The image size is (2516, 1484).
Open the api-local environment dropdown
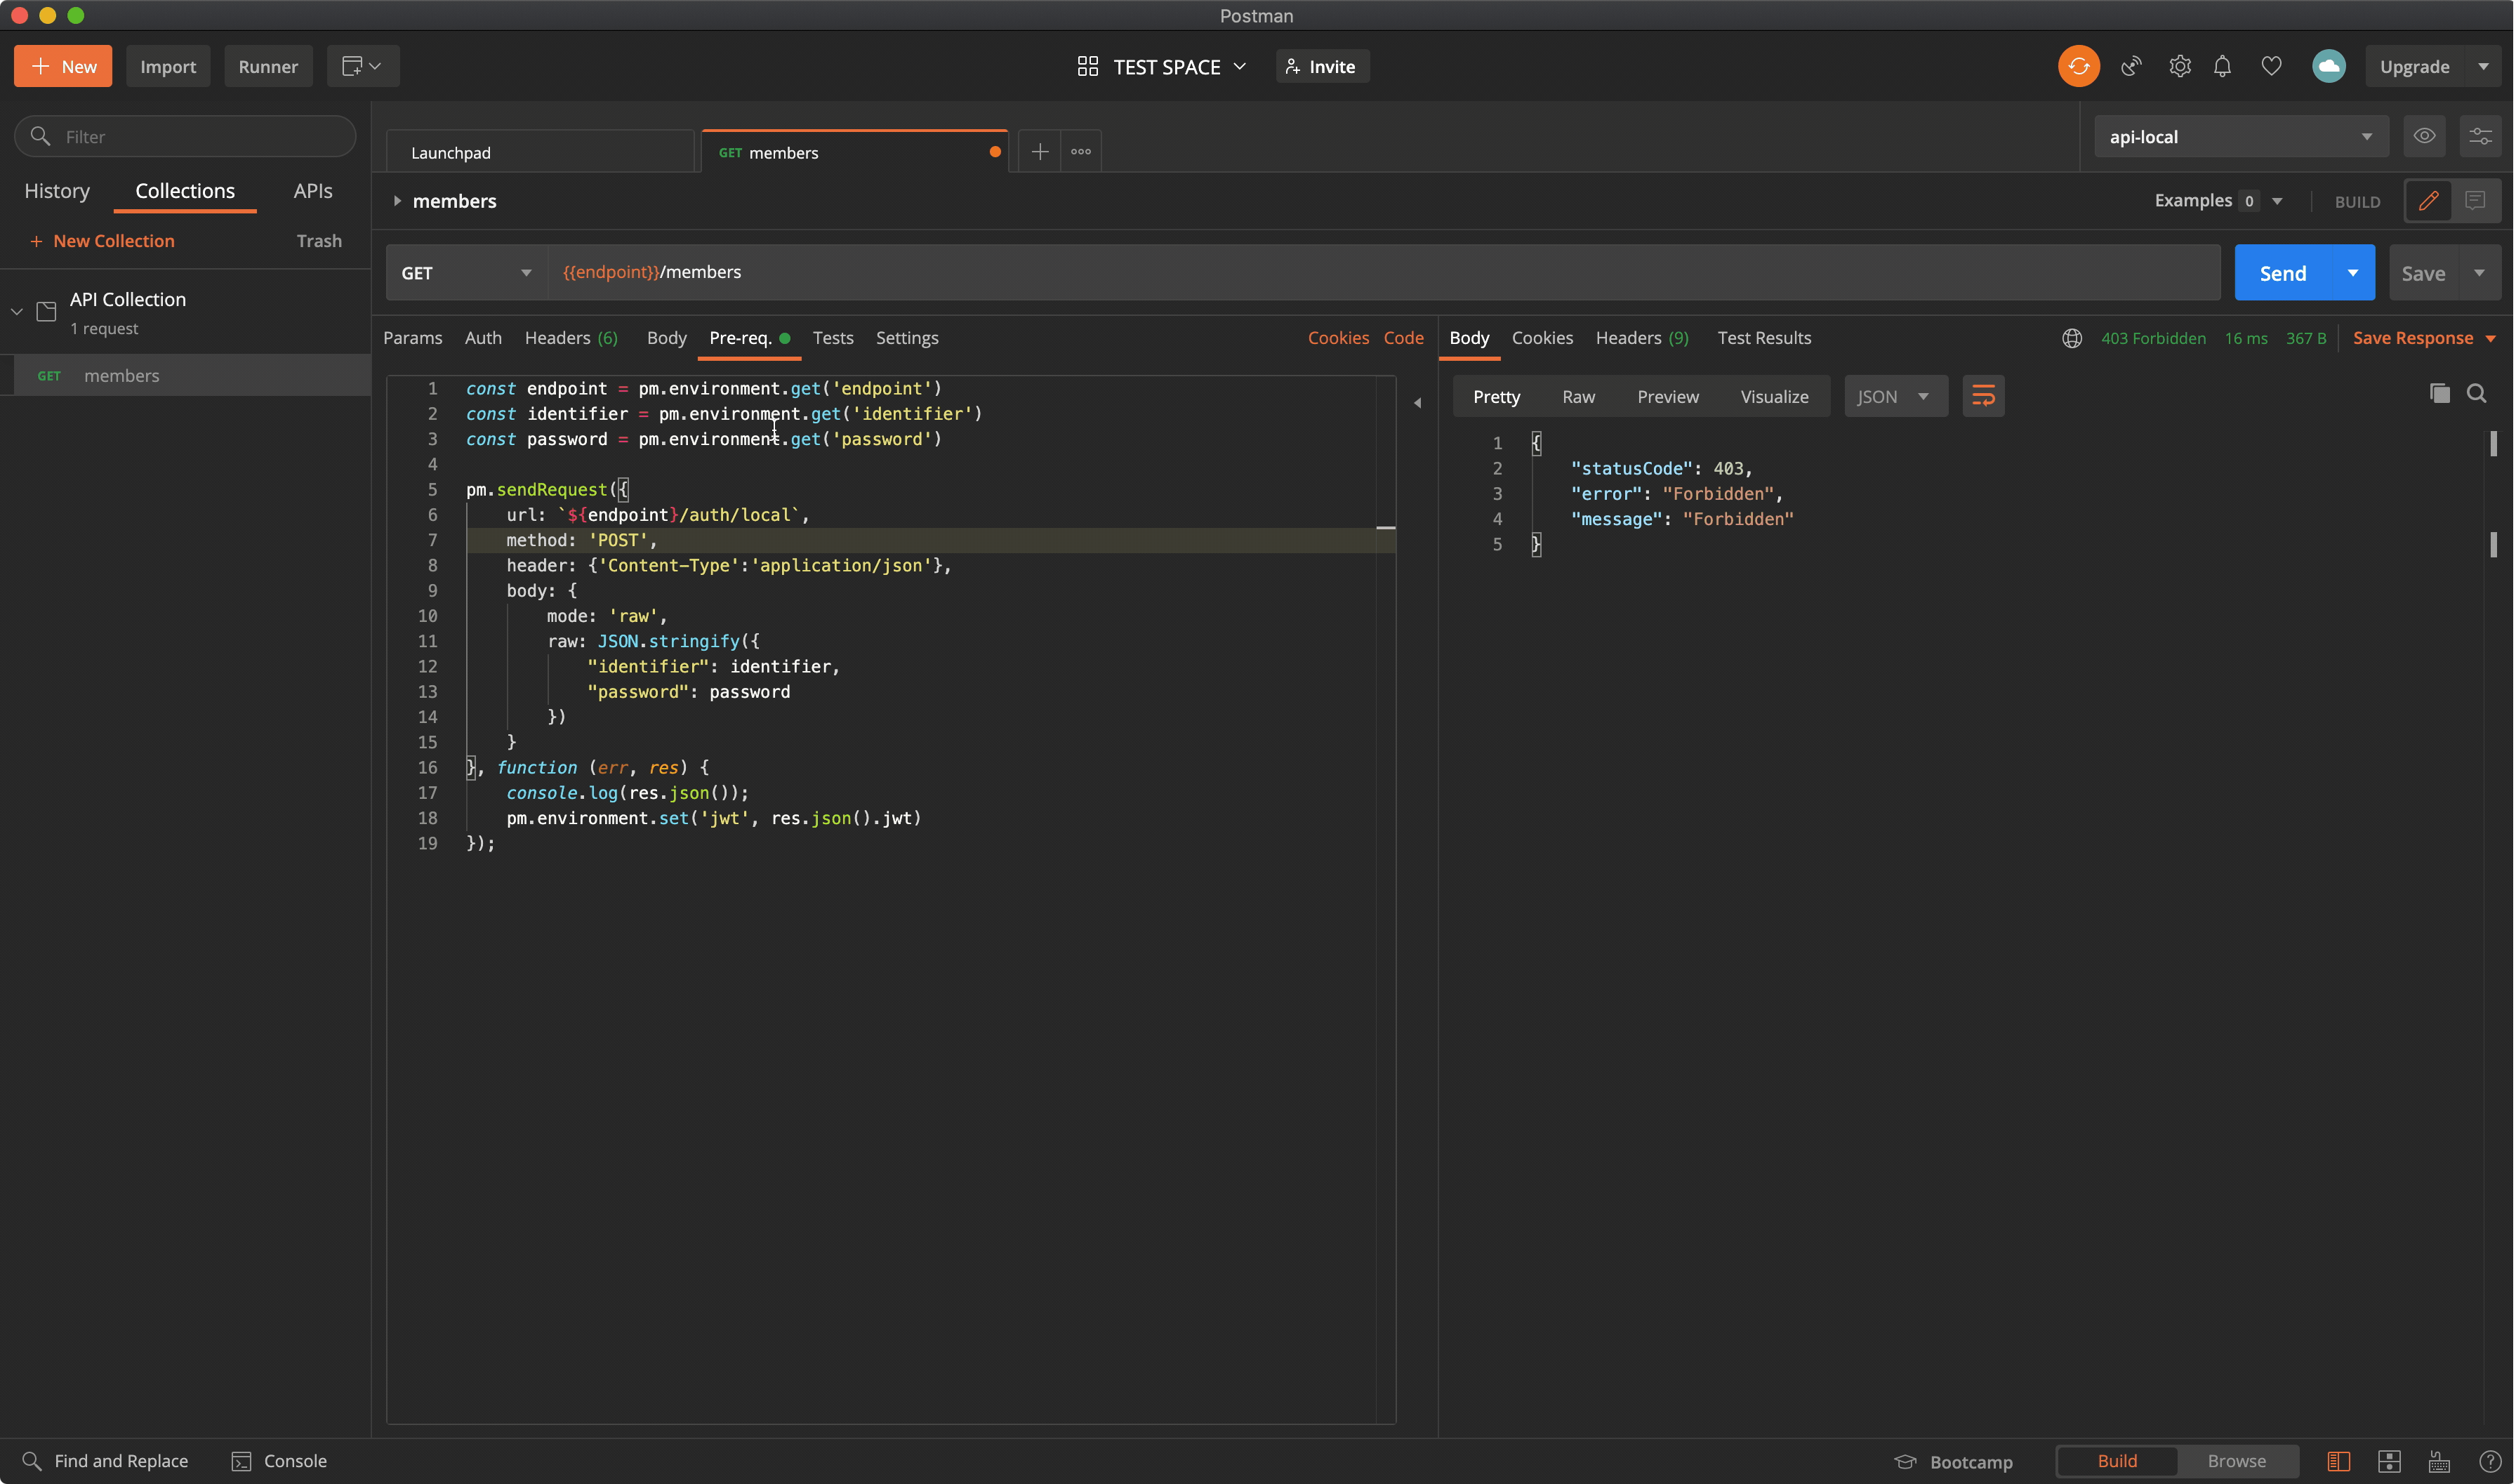(2241, 136)
